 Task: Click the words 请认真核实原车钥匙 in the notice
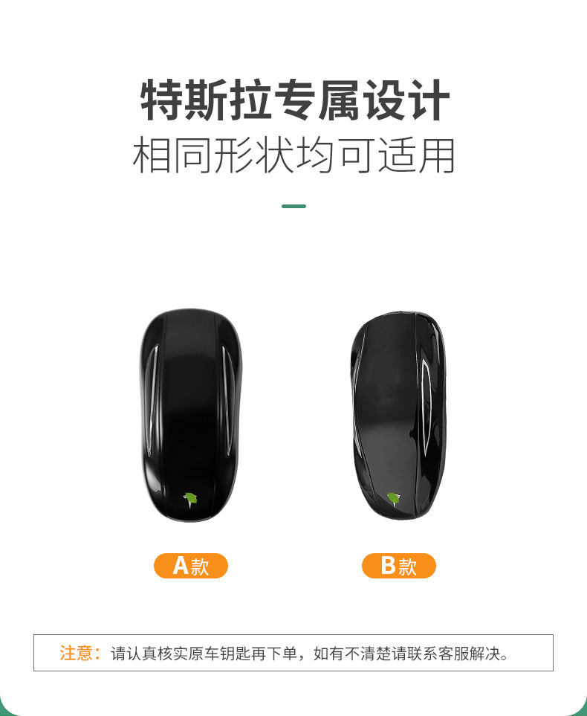[x=181, y=654]
